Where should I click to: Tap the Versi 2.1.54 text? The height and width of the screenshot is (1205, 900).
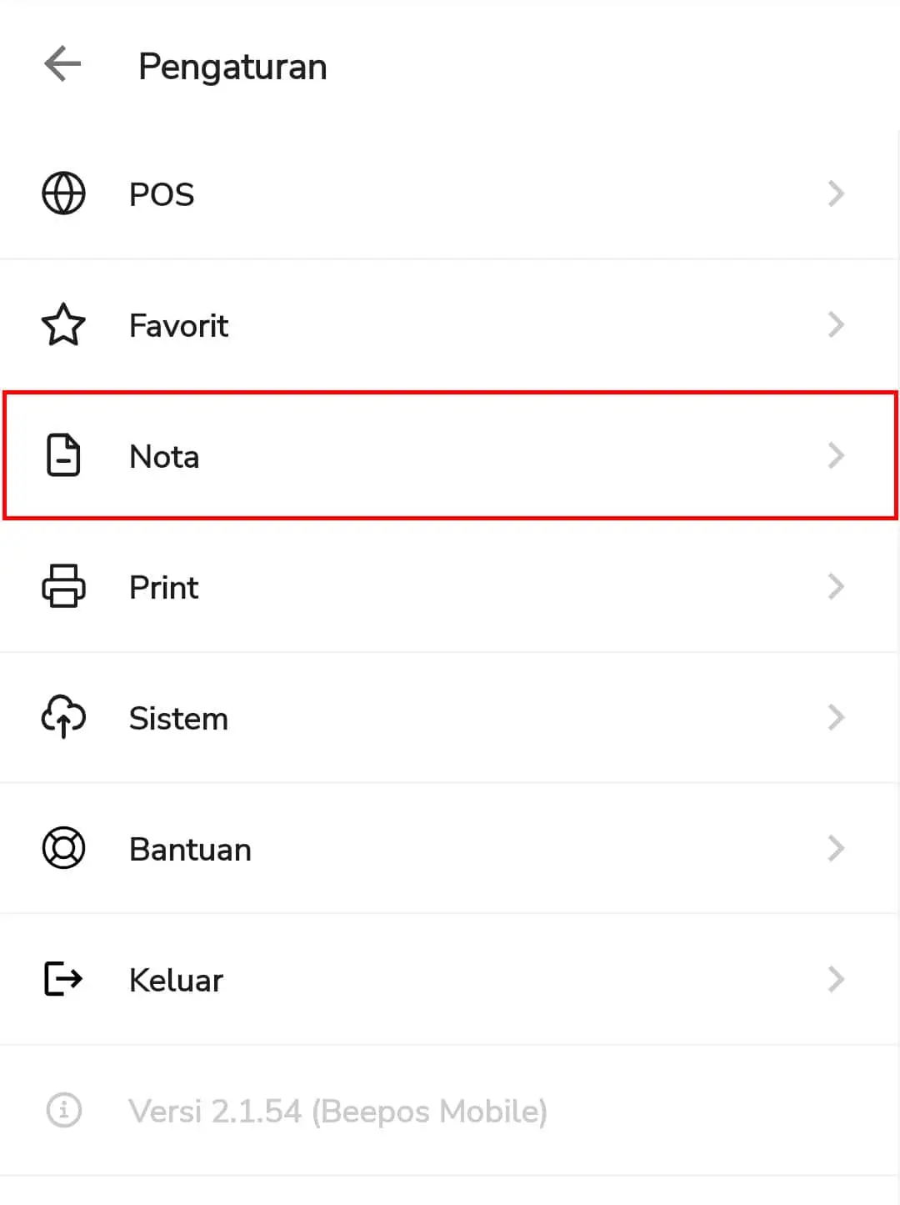[x=215, y=1112]
